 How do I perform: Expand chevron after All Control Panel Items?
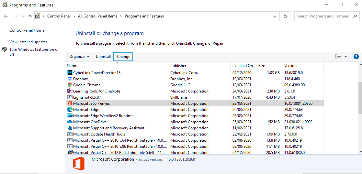pos(121,16)
